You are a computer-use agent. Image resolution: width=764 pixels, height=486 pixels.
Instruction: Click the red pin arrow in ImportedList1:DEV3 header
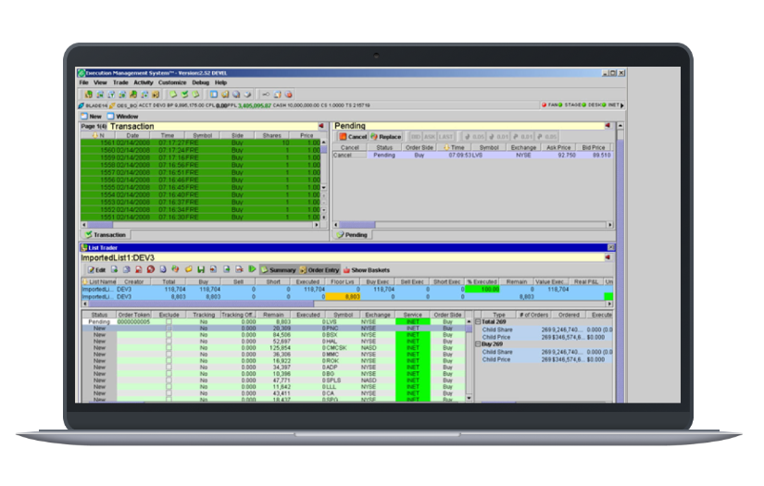(607, 257)
